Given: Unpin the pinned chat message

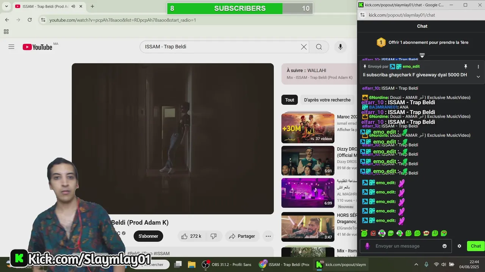Looking at the screenshot, I should coord(466,66).
